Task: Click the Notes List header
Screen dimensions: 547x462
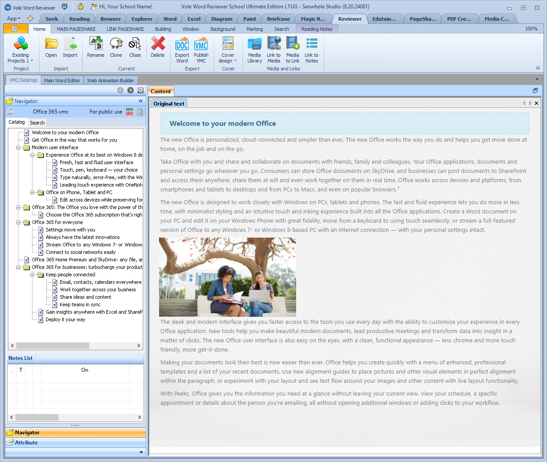Action: click(x=21, y=358)
